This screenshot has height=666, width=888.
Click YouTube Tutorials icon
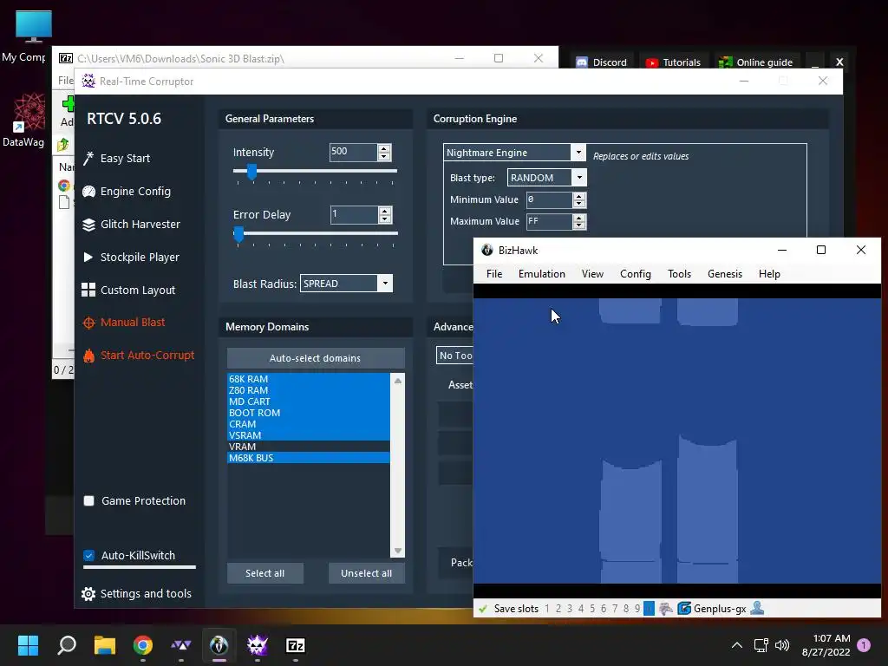652,62
